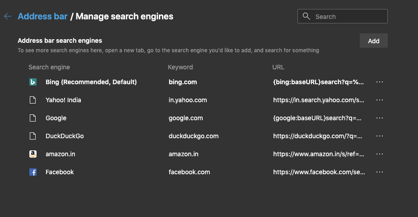Select the Yahoo! India engine name
Screen dimensions: 418x217
(63, 100)
